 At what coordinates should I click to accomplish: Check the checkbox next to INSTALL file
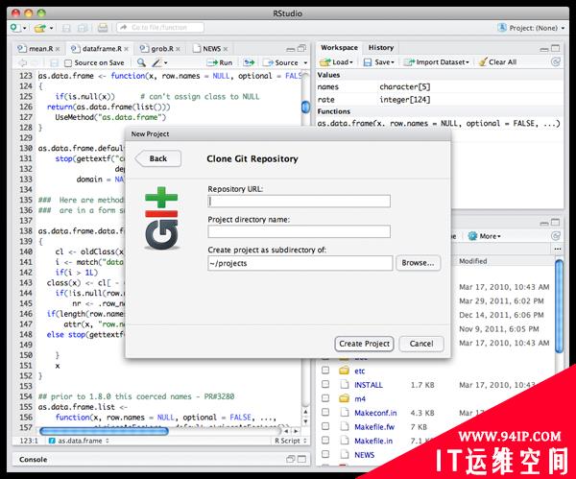[x=325, y=384]
